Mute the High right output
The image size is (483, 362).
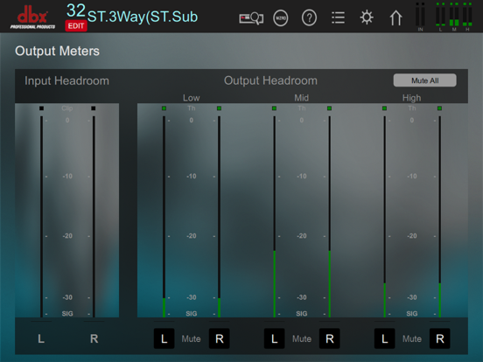440,338
